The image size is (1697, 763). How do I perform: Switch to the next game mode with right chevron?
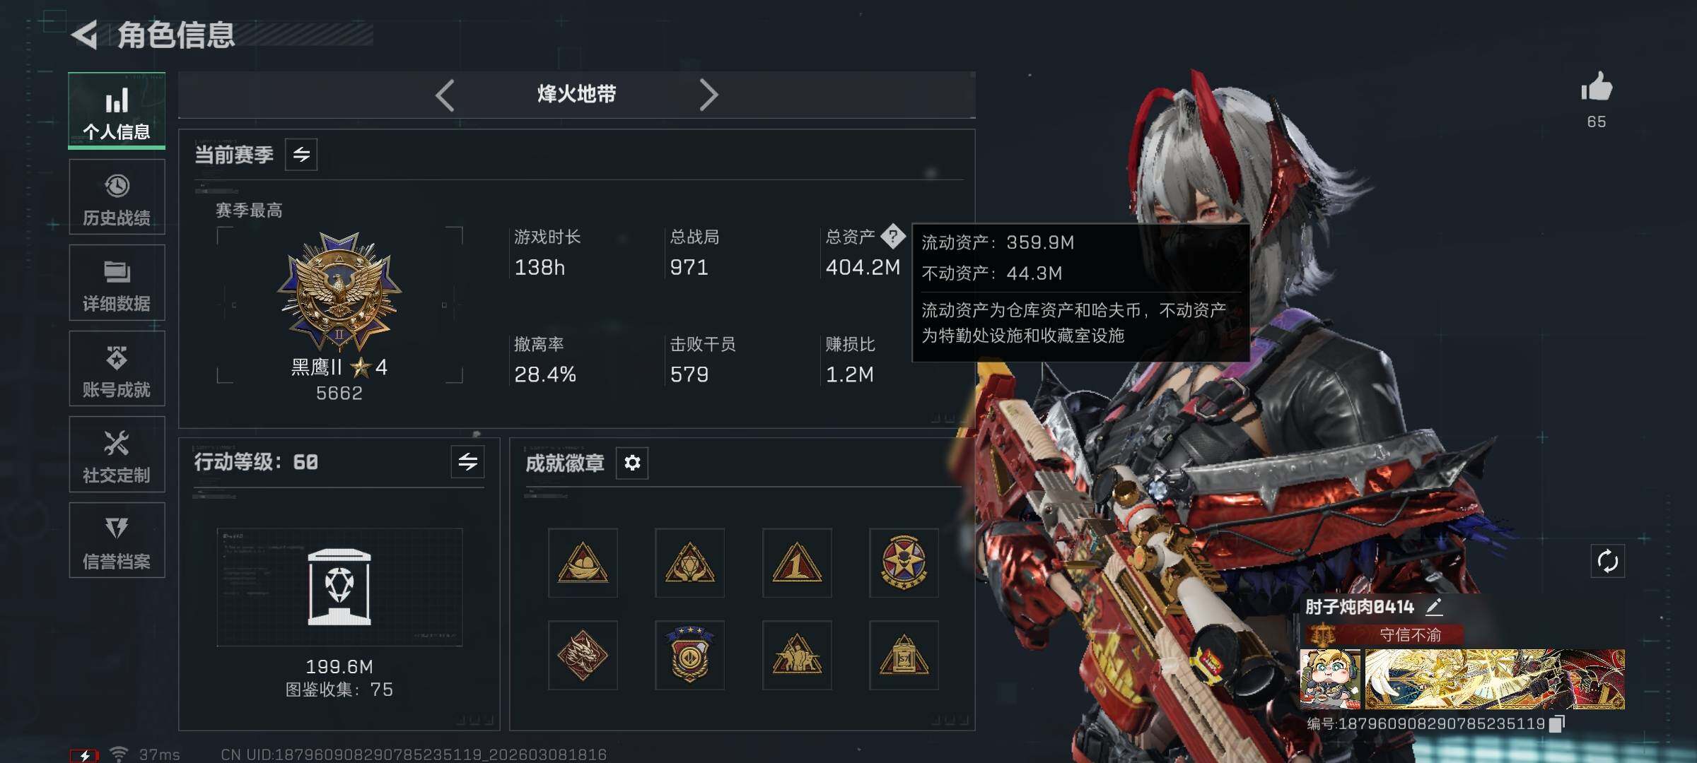[708, 95]
